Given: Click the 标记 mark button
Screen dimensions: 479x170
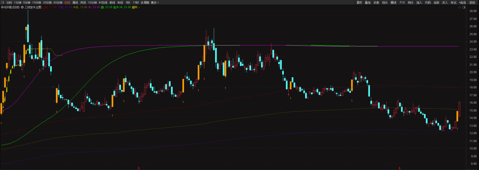Looking at the screenshot, I should (453, 3).
